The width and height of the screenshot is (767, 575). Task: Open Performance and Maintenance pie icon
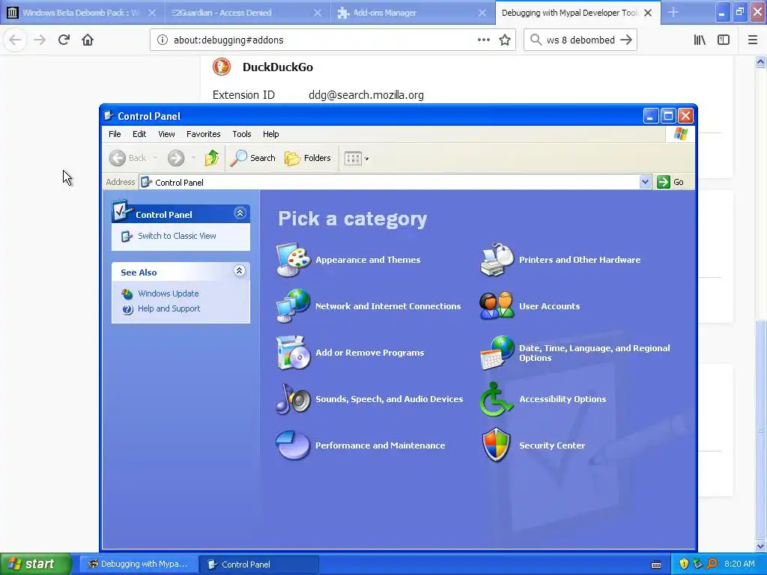click(293, 445)
